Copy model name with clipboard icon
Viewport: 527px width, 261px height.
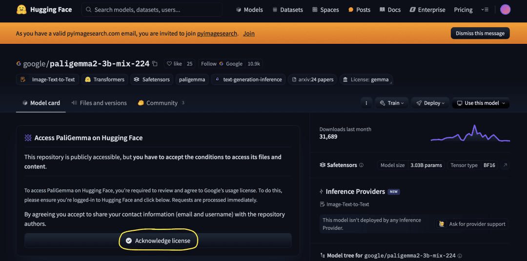tap(155, 64)
